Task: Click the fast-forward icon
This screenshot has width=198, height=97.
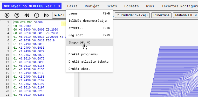Action: coord(46,15)
